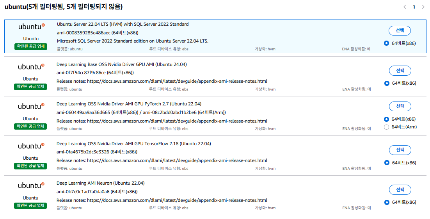This screenshot has height=219, width=430.
Task: Click AMI ID ami-0f7f54cc87f9c86ce
Action: (x=95, y=73)
